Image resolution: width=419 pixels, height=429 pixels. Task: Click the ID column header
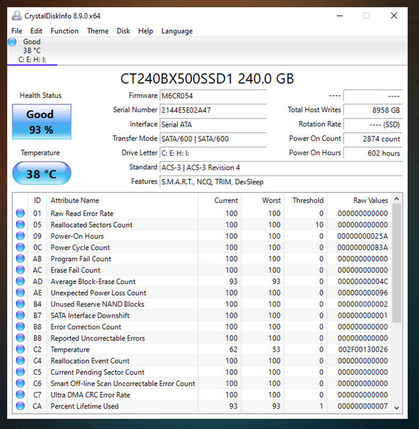(37, 200)
